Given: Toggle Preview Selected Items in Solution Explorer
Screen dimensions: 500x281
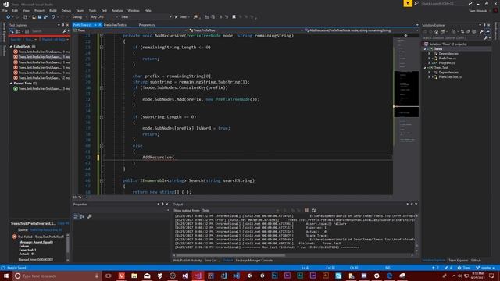Looking at the screenshot, I should [x=487, y=31].
